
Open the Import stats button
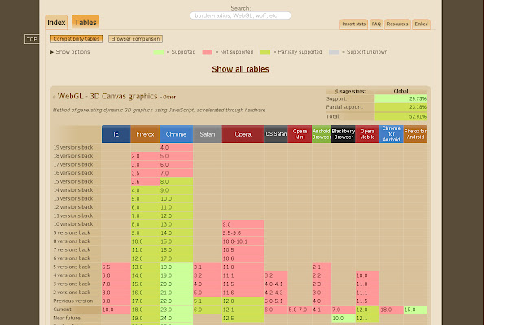pos(353,24)
